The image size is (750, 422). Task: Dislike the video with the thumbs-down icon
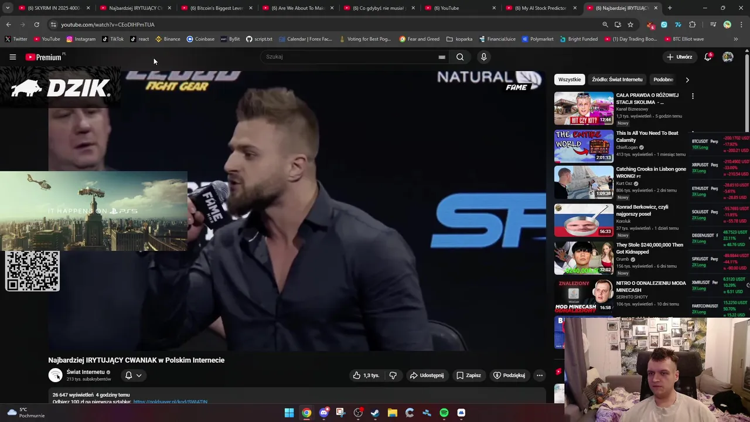tap(393, 375)
